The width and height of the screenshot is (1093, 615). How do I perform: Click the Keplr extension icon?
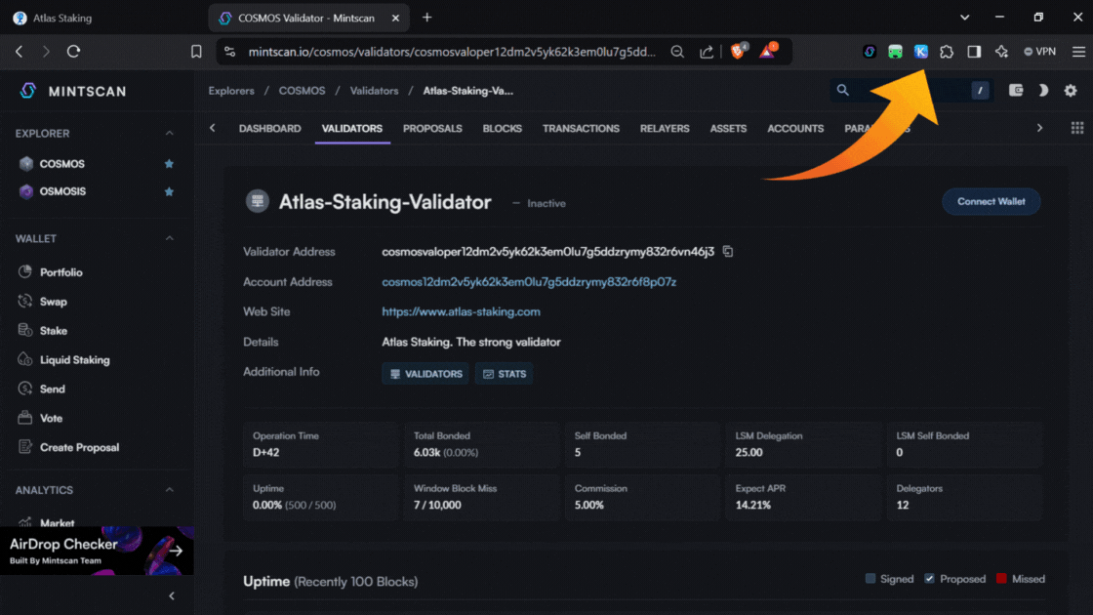(x=920, y=52)
